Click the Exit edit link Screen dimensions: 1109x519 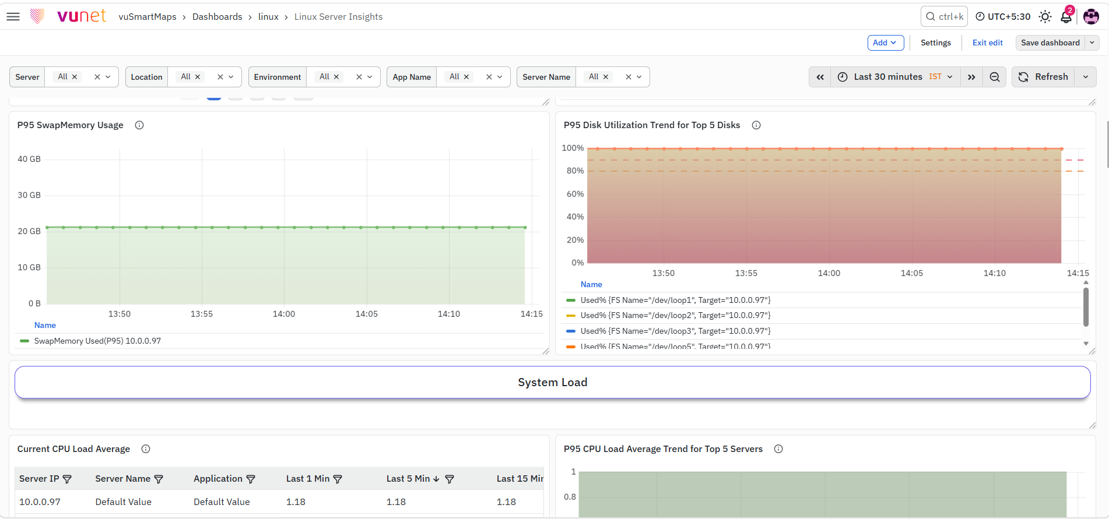pos(987,43)
